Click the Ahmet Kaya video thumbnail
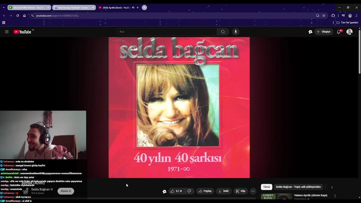Image resolution: width=361 pixels, height=203 pixels. point(276,197)
